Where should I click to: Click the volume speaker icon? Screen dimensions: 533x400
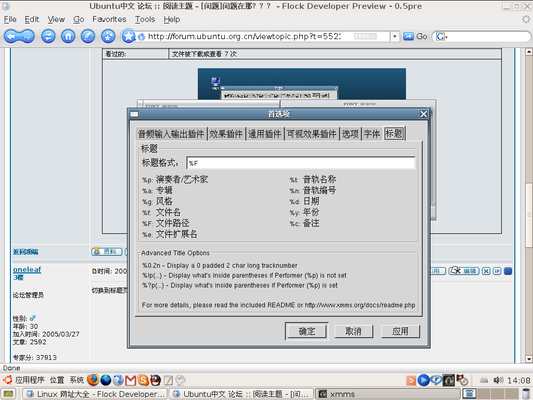pyautogui.click(x=498, y=380)
